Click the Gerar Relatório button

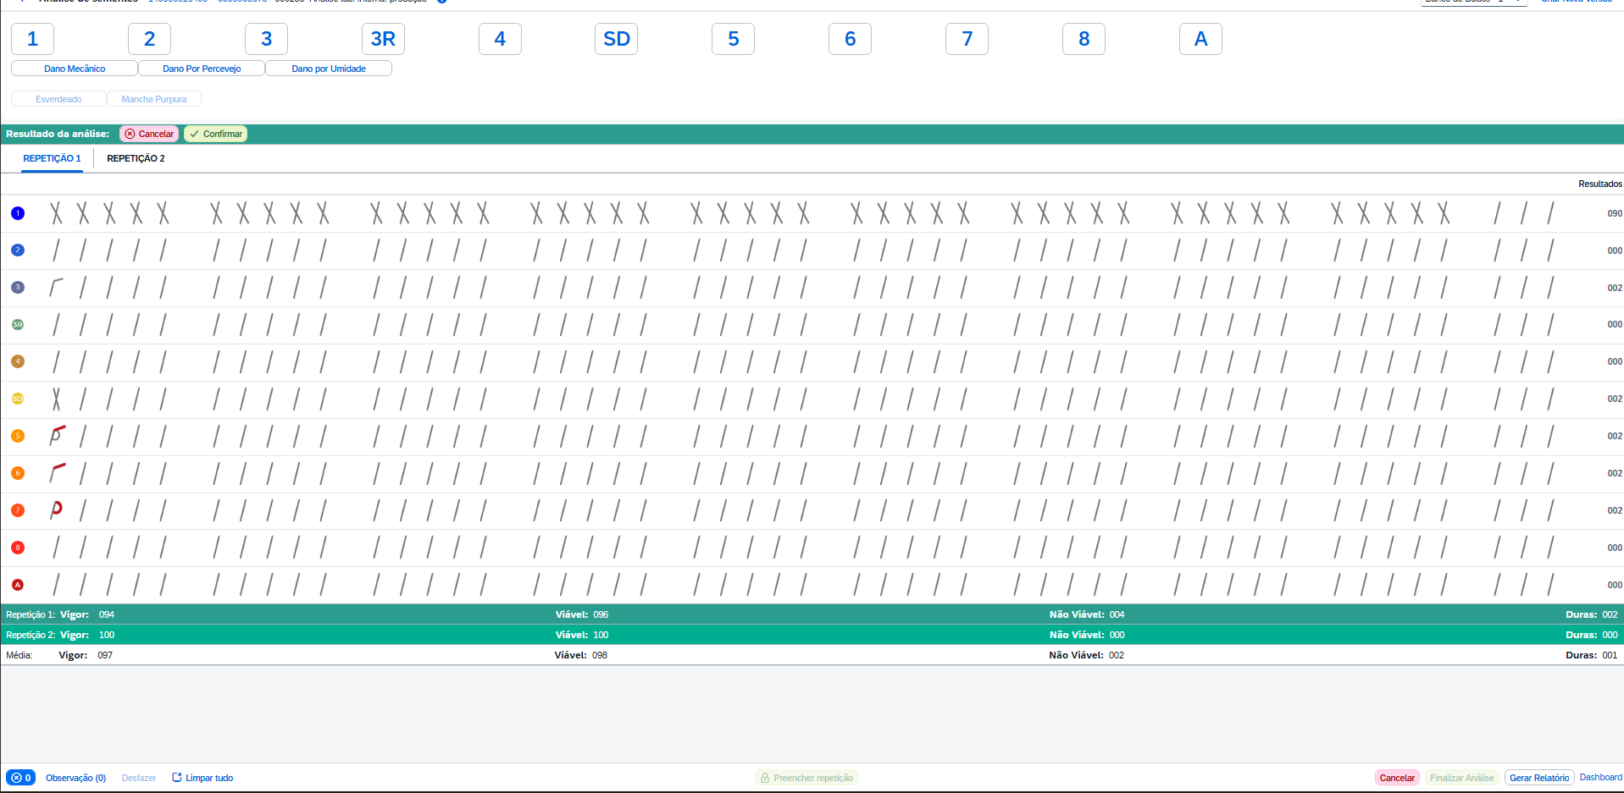pyautogui.click(x=1538, y=778)
